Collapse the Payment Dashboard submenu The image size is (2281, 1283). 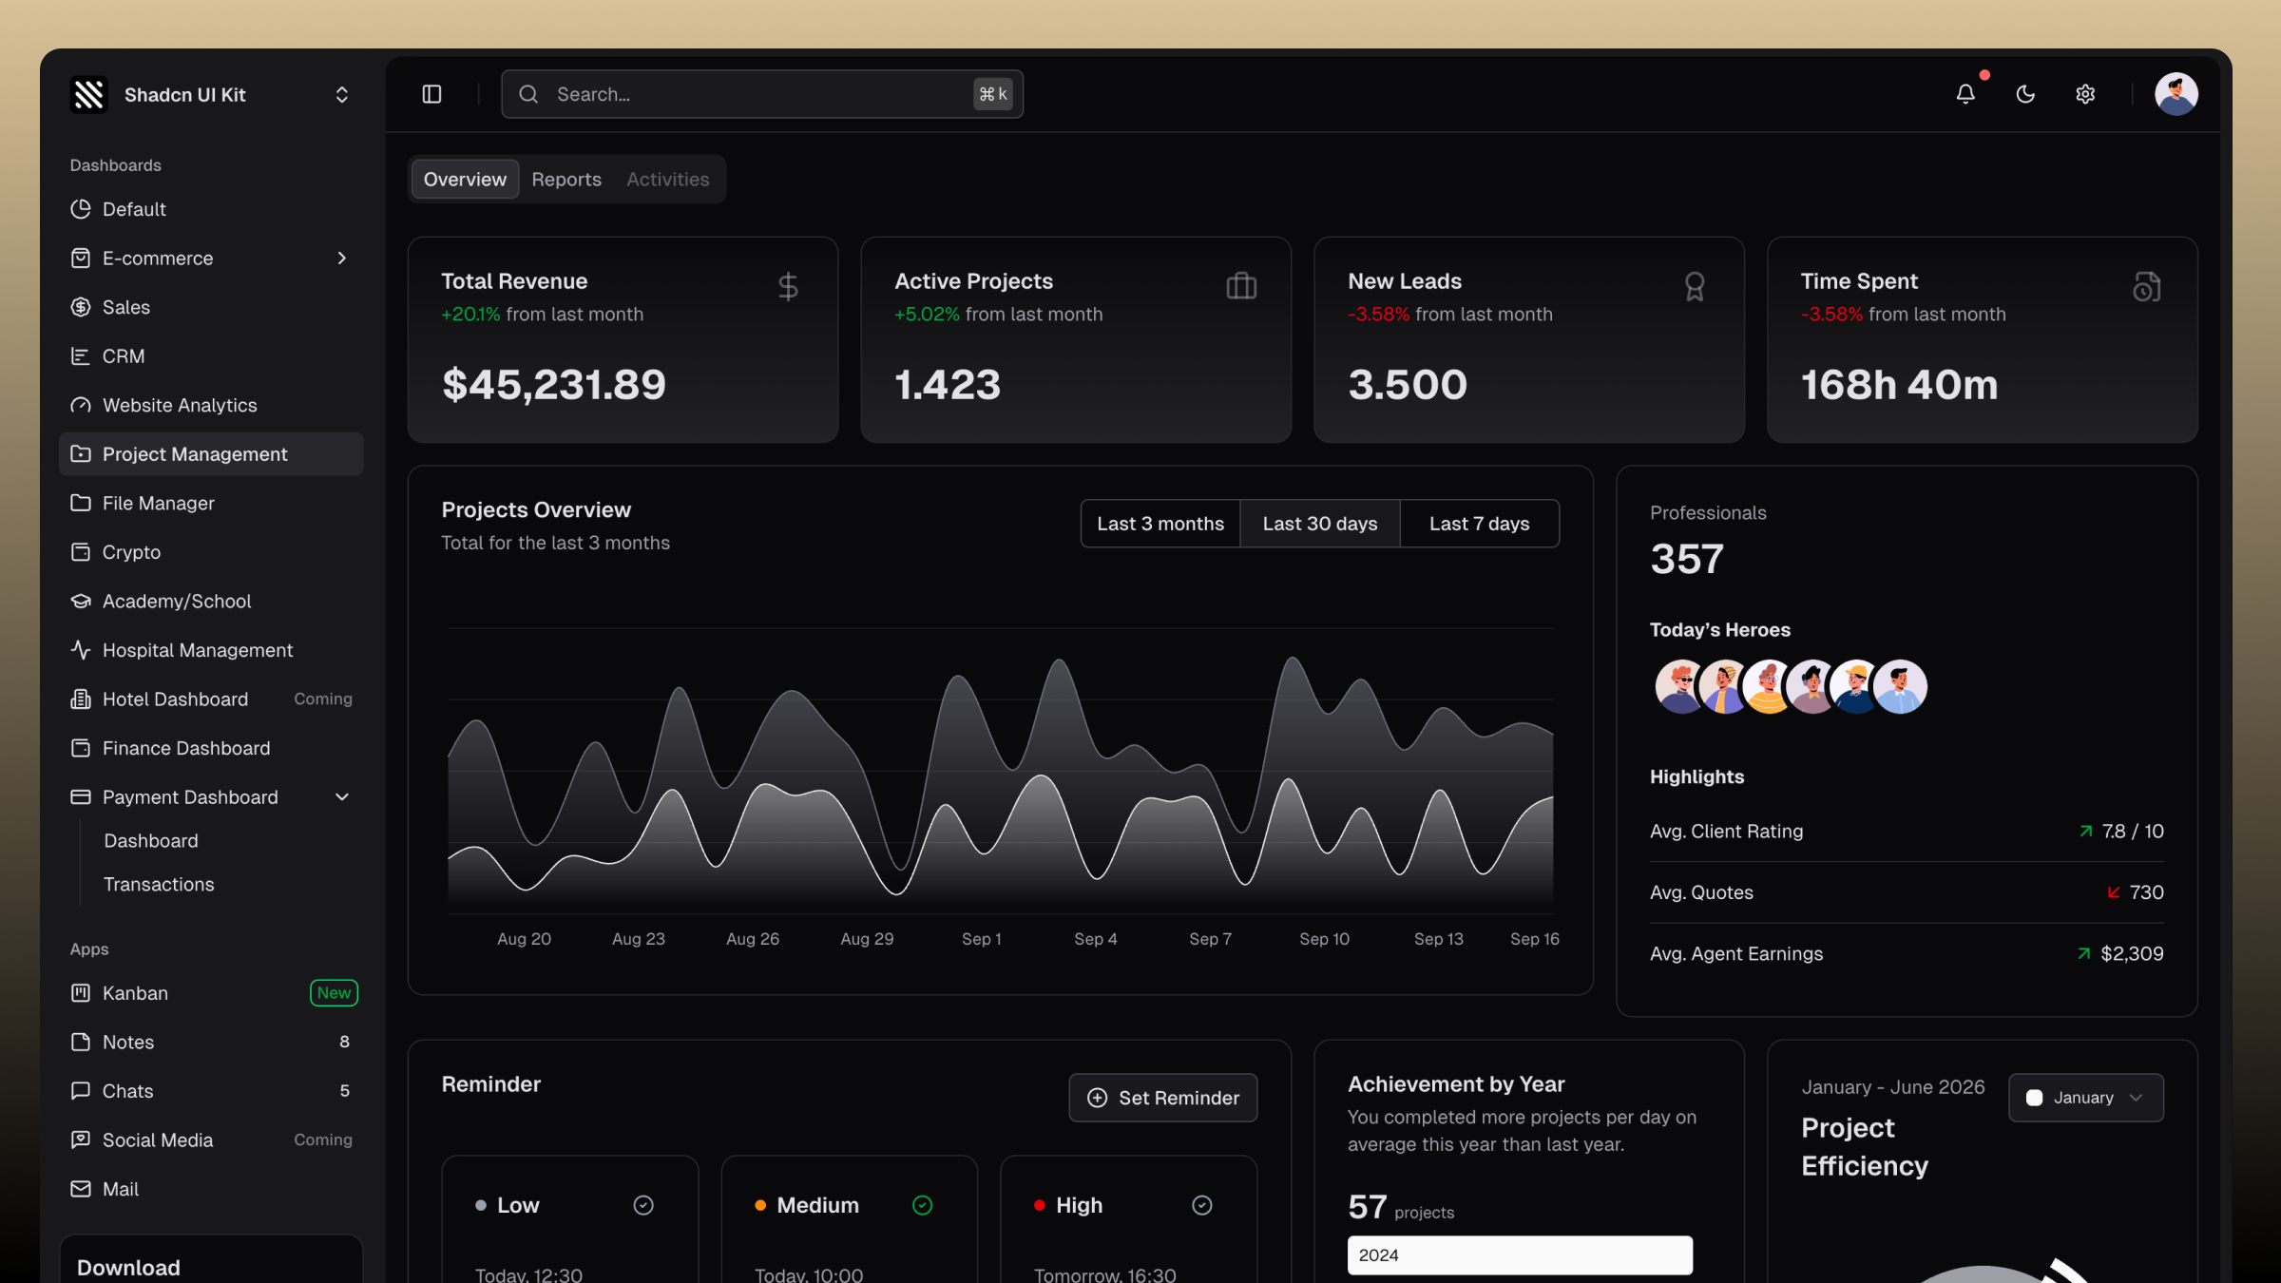pos(342,796)
